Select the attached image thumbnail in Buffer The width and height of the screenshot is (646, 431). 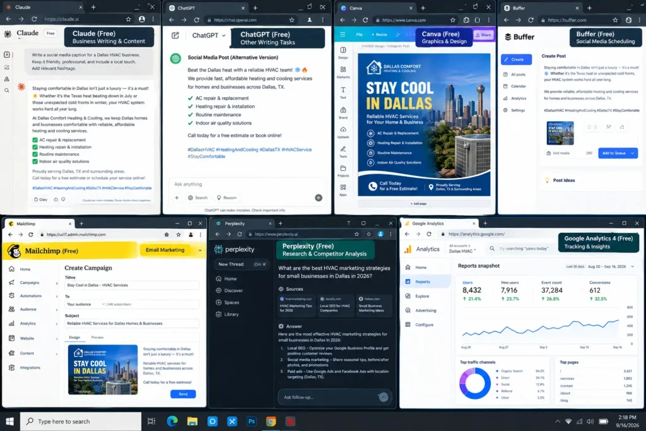point(560,133)
